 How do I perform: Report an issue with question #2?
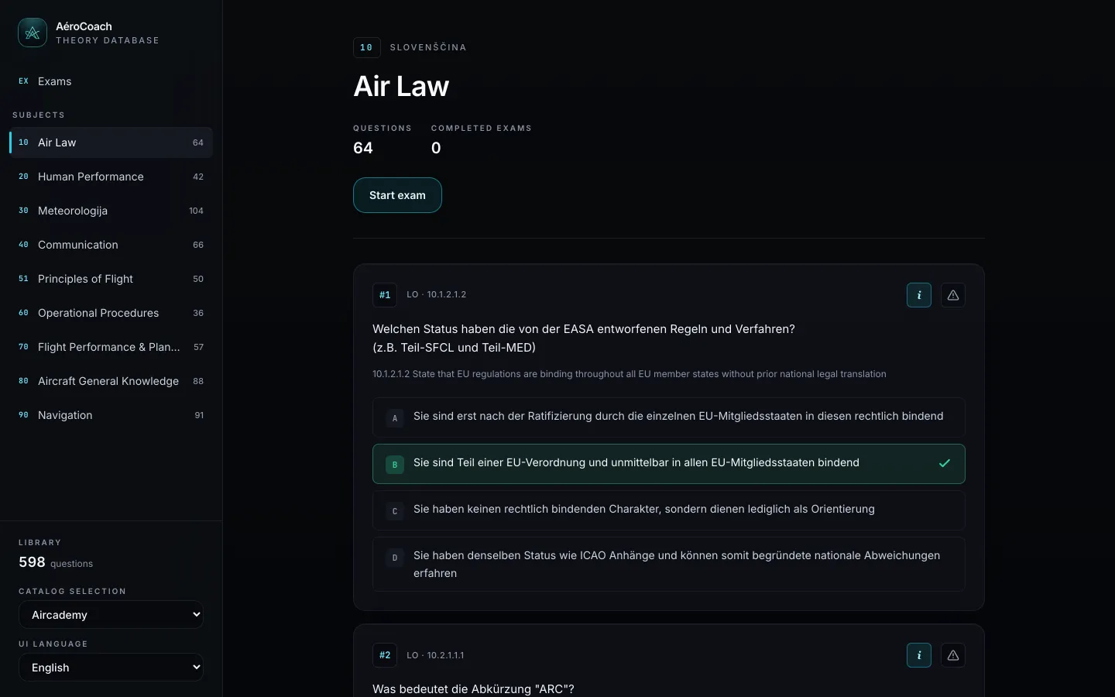[953, 655]
